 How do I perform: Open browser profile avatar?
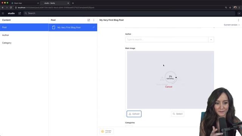tap(235, 8)
